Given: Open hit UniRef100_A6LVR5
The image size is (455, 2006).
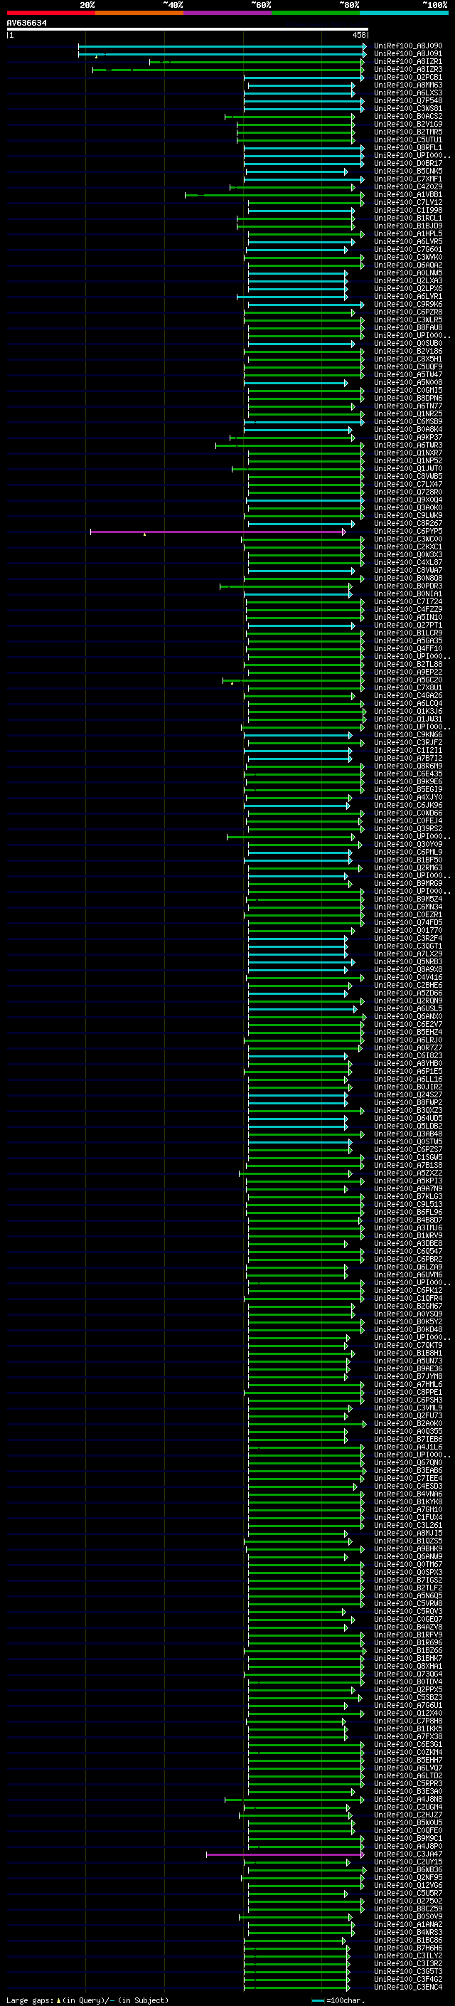Looking at the screenshot, I should point(407,241).
